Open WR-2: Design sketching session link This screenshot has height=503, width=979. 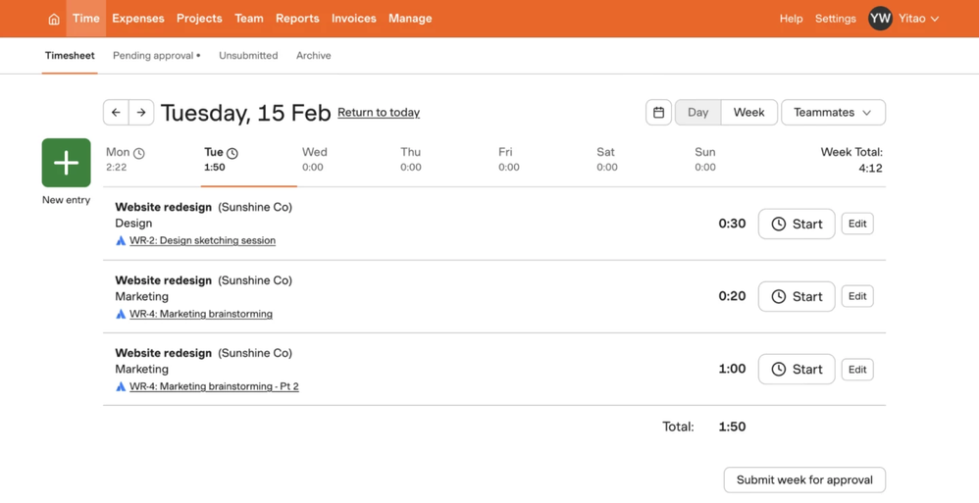(202, 240)
